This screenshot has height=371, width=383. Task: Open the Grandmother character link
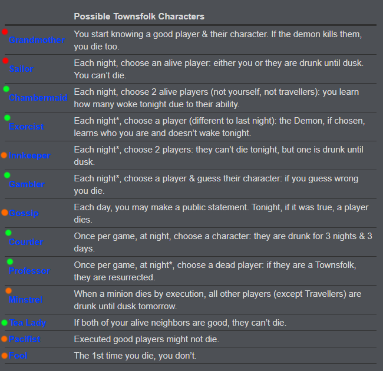tap(37, 40)
